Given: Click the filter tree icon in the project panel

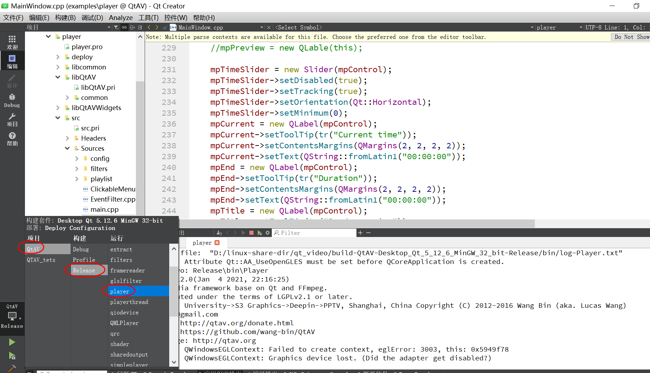Looking at the screenshot, I should pyautogui.click(x=116, y=27).
